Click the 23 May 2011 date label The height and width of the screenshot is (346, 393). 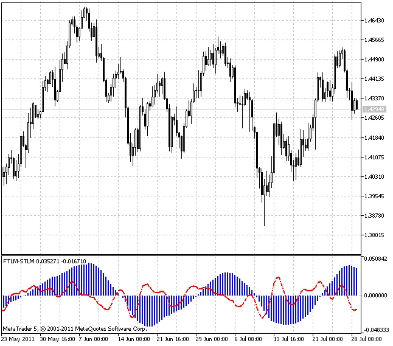[x=18, y=339]
